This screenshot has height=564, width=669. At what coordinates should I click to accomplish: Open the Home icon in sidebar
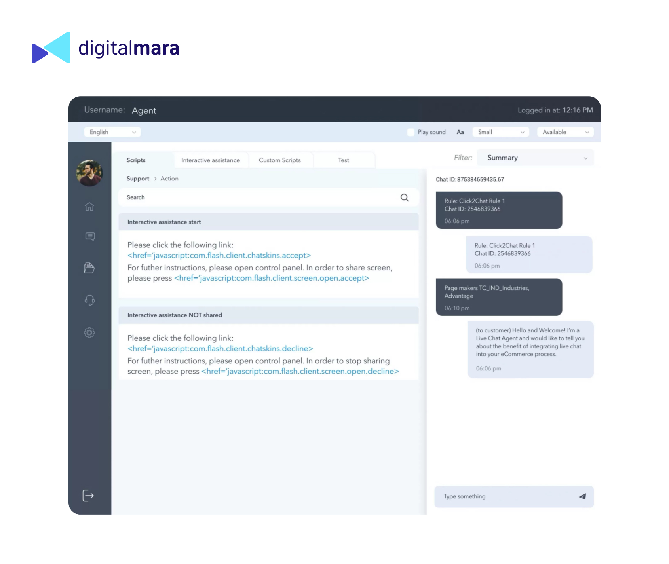89,207
